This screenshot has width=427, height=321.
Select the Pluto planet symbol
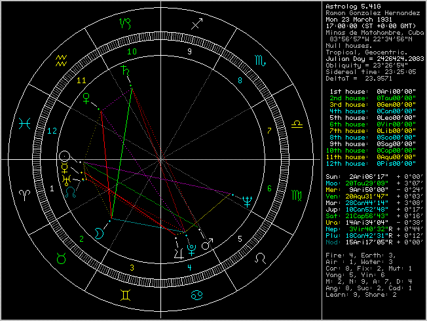point(192,250)
